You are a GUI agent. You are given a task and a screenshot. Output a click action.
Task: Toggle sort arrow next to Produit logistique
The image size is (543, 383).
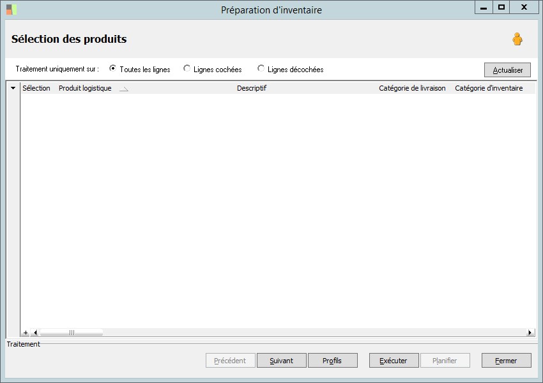coord(124,89)
